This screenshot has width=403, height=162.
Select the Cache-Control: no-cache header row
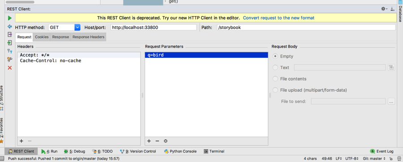click(x=79, y=60)
